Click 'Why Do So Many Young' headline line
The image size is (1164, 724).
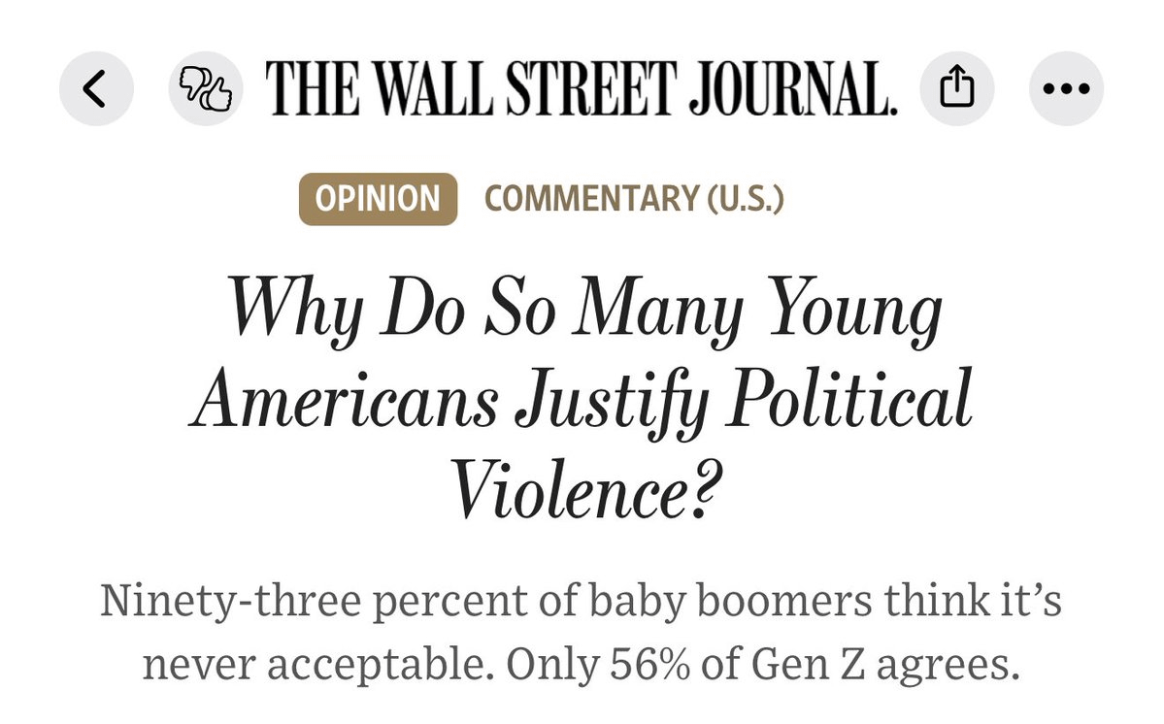pyautogui.click(x=584, y=310)
